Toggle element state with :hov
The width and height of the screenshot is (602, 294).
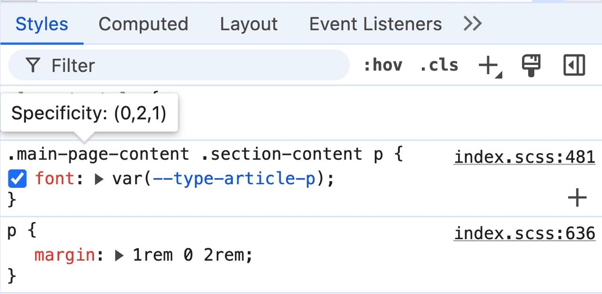tap(383, 65)
